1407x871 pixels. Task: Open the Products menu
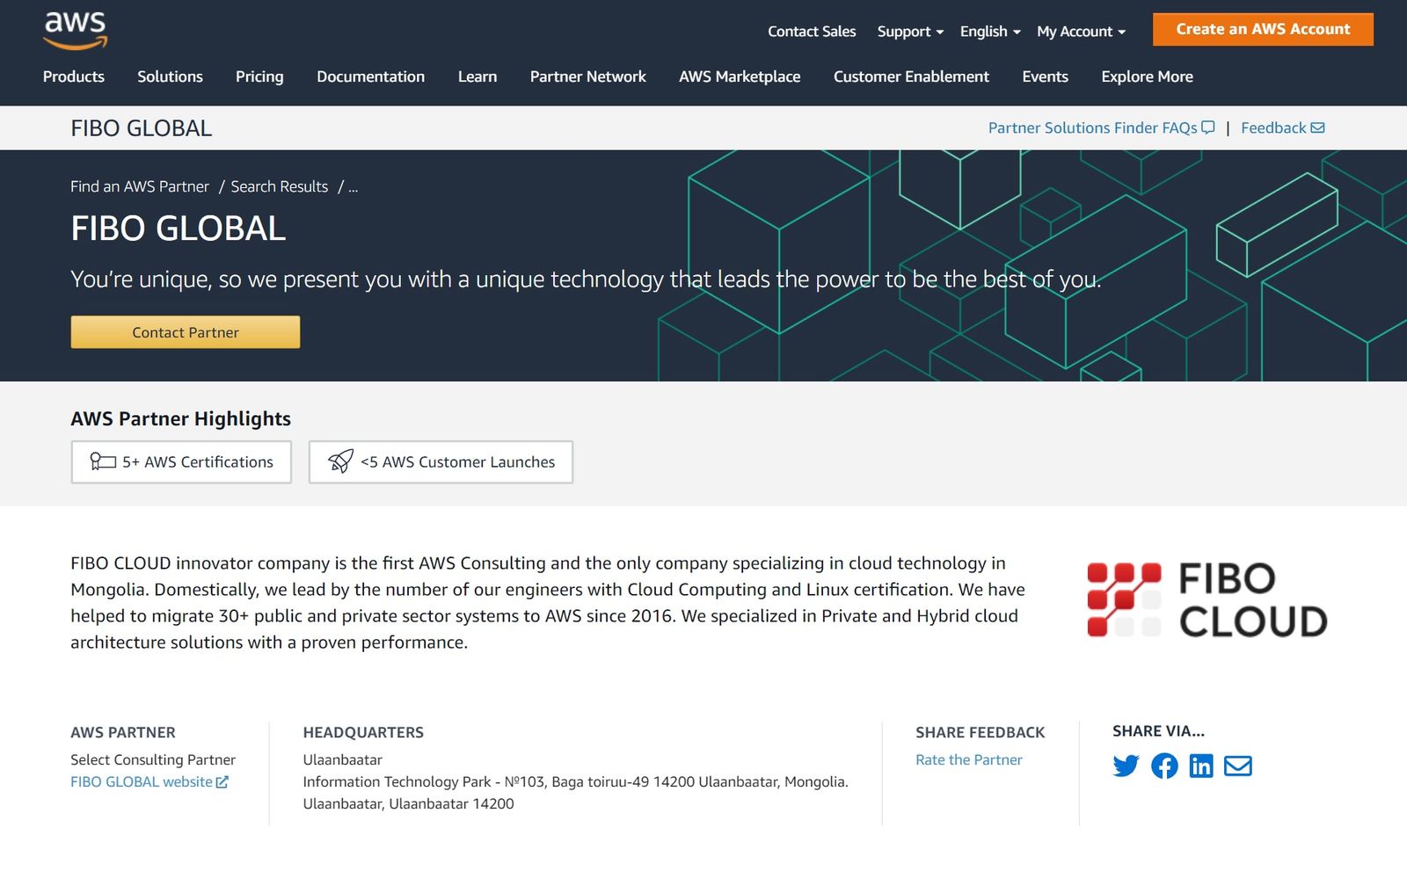click(74, 77)
